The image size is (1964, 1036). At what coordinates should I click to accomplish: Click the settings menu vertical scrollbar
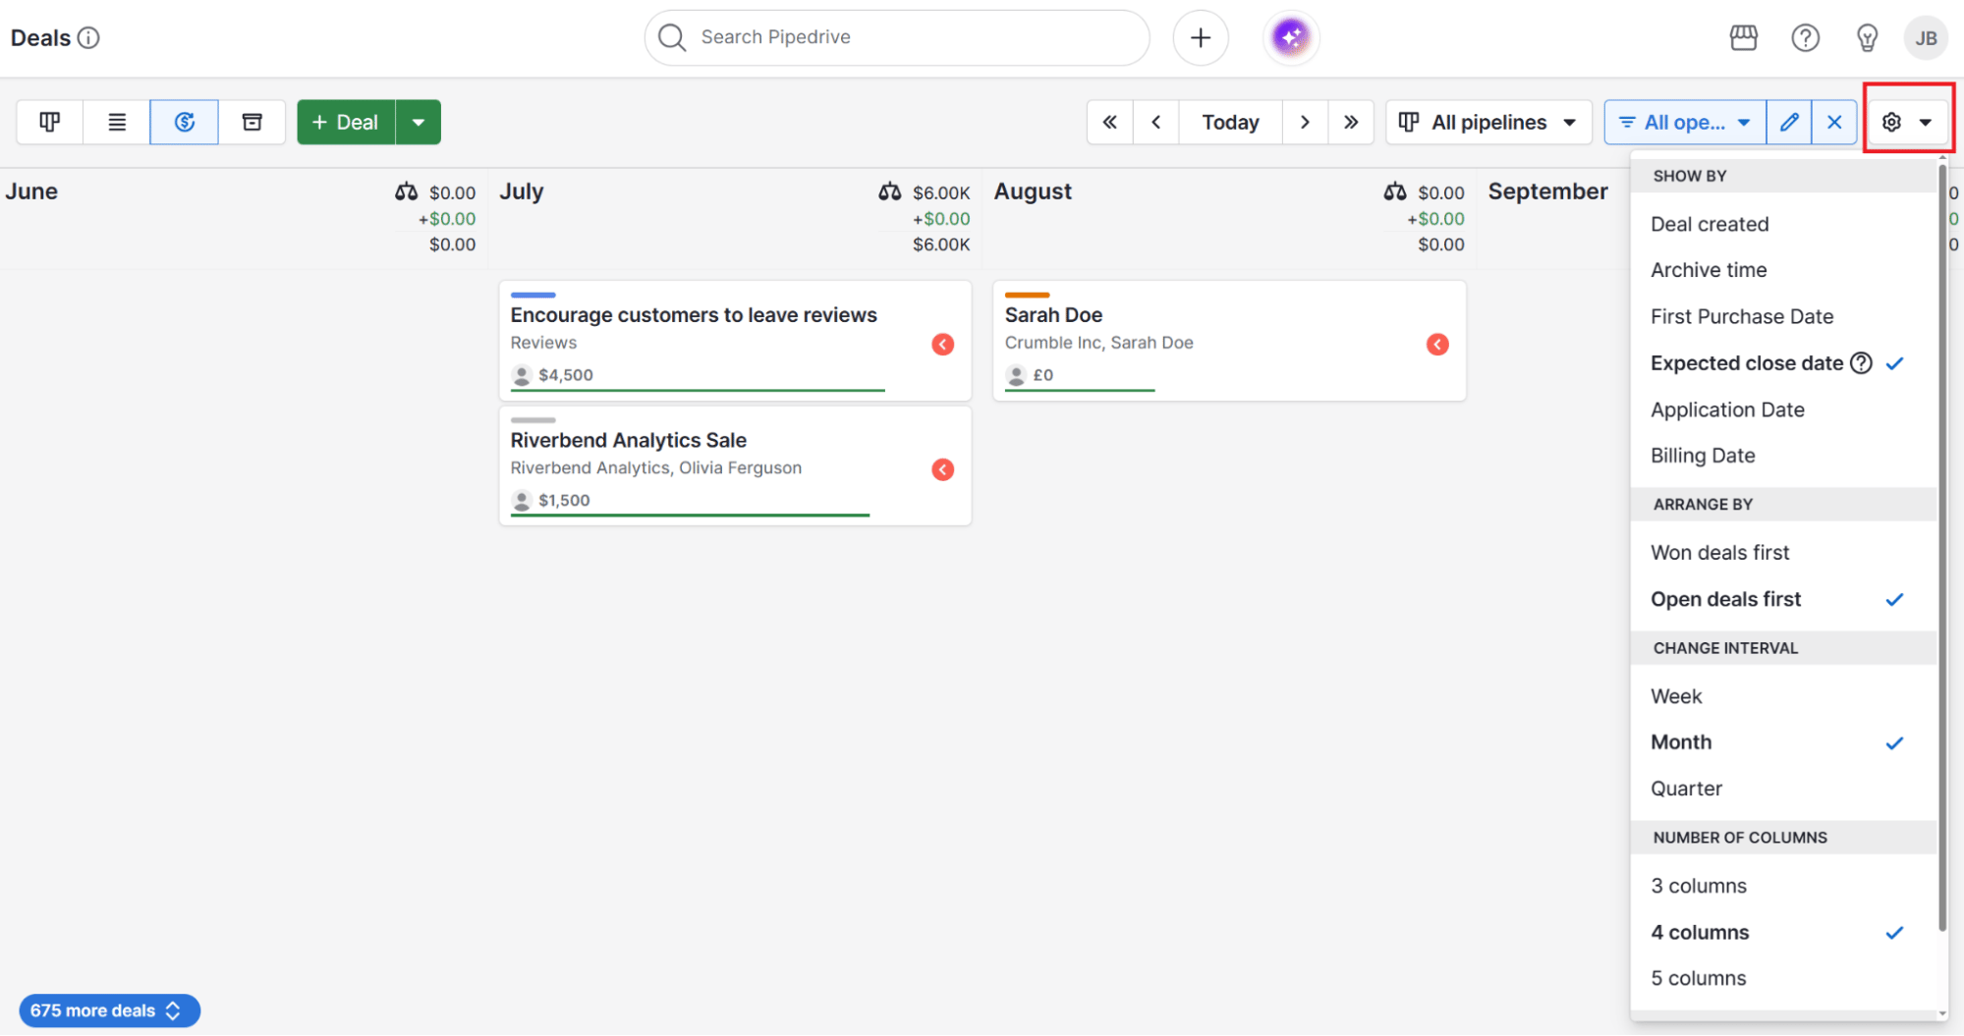coord(1941,550)
